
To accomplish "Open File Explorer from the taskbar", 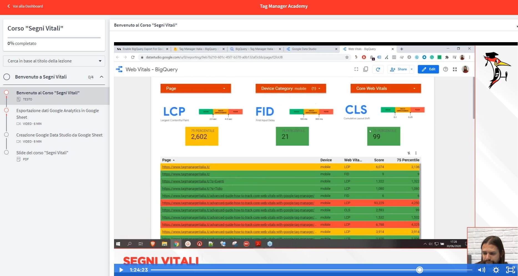I will pos(165,244).
